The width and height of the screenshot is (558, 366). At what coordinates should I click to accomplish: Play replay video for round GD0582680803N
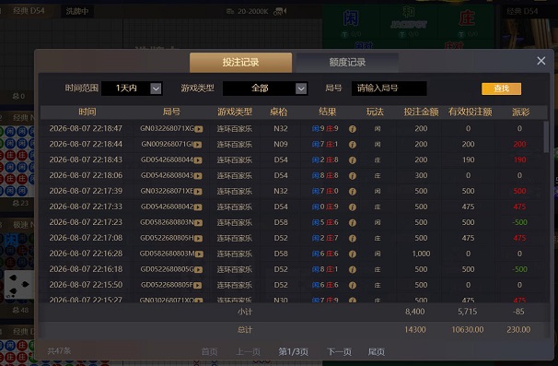point(198,223)
